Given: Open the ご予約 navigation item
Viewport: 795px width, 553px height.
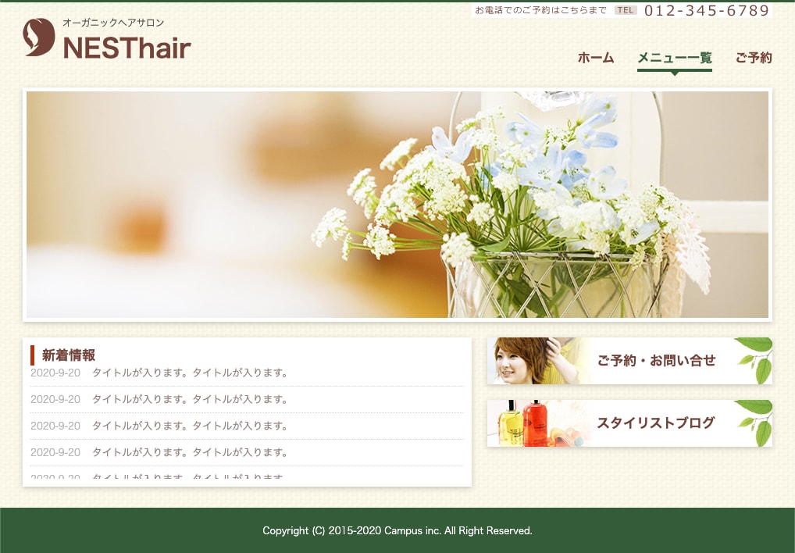Looking at the screenshot, I should coord(754,58).
